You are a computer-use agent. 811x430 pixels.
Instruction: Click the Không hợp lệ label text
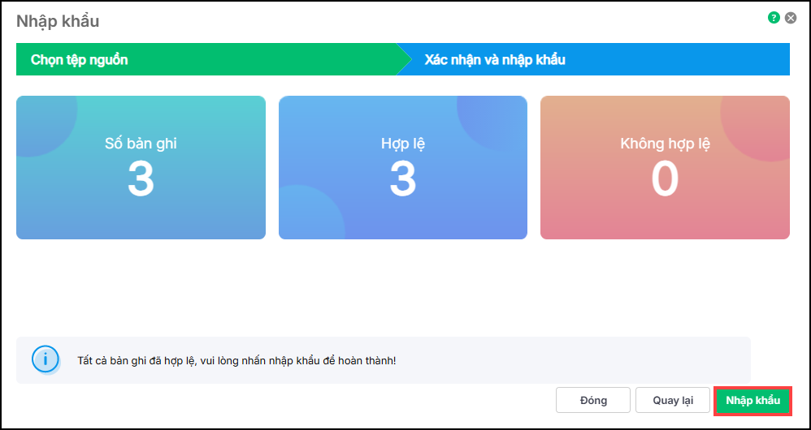(665, 144)
